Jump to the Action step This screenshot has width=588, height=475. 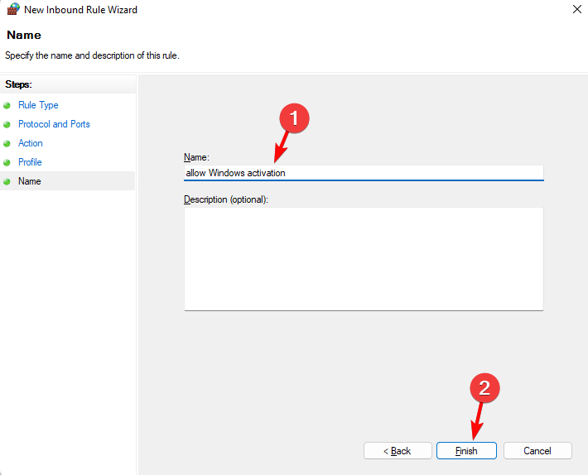[x=31, y=143]
